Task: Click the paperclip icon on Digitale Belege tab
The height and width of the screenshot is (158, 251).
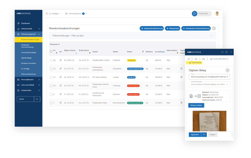Action: click(x=191, y=63)
